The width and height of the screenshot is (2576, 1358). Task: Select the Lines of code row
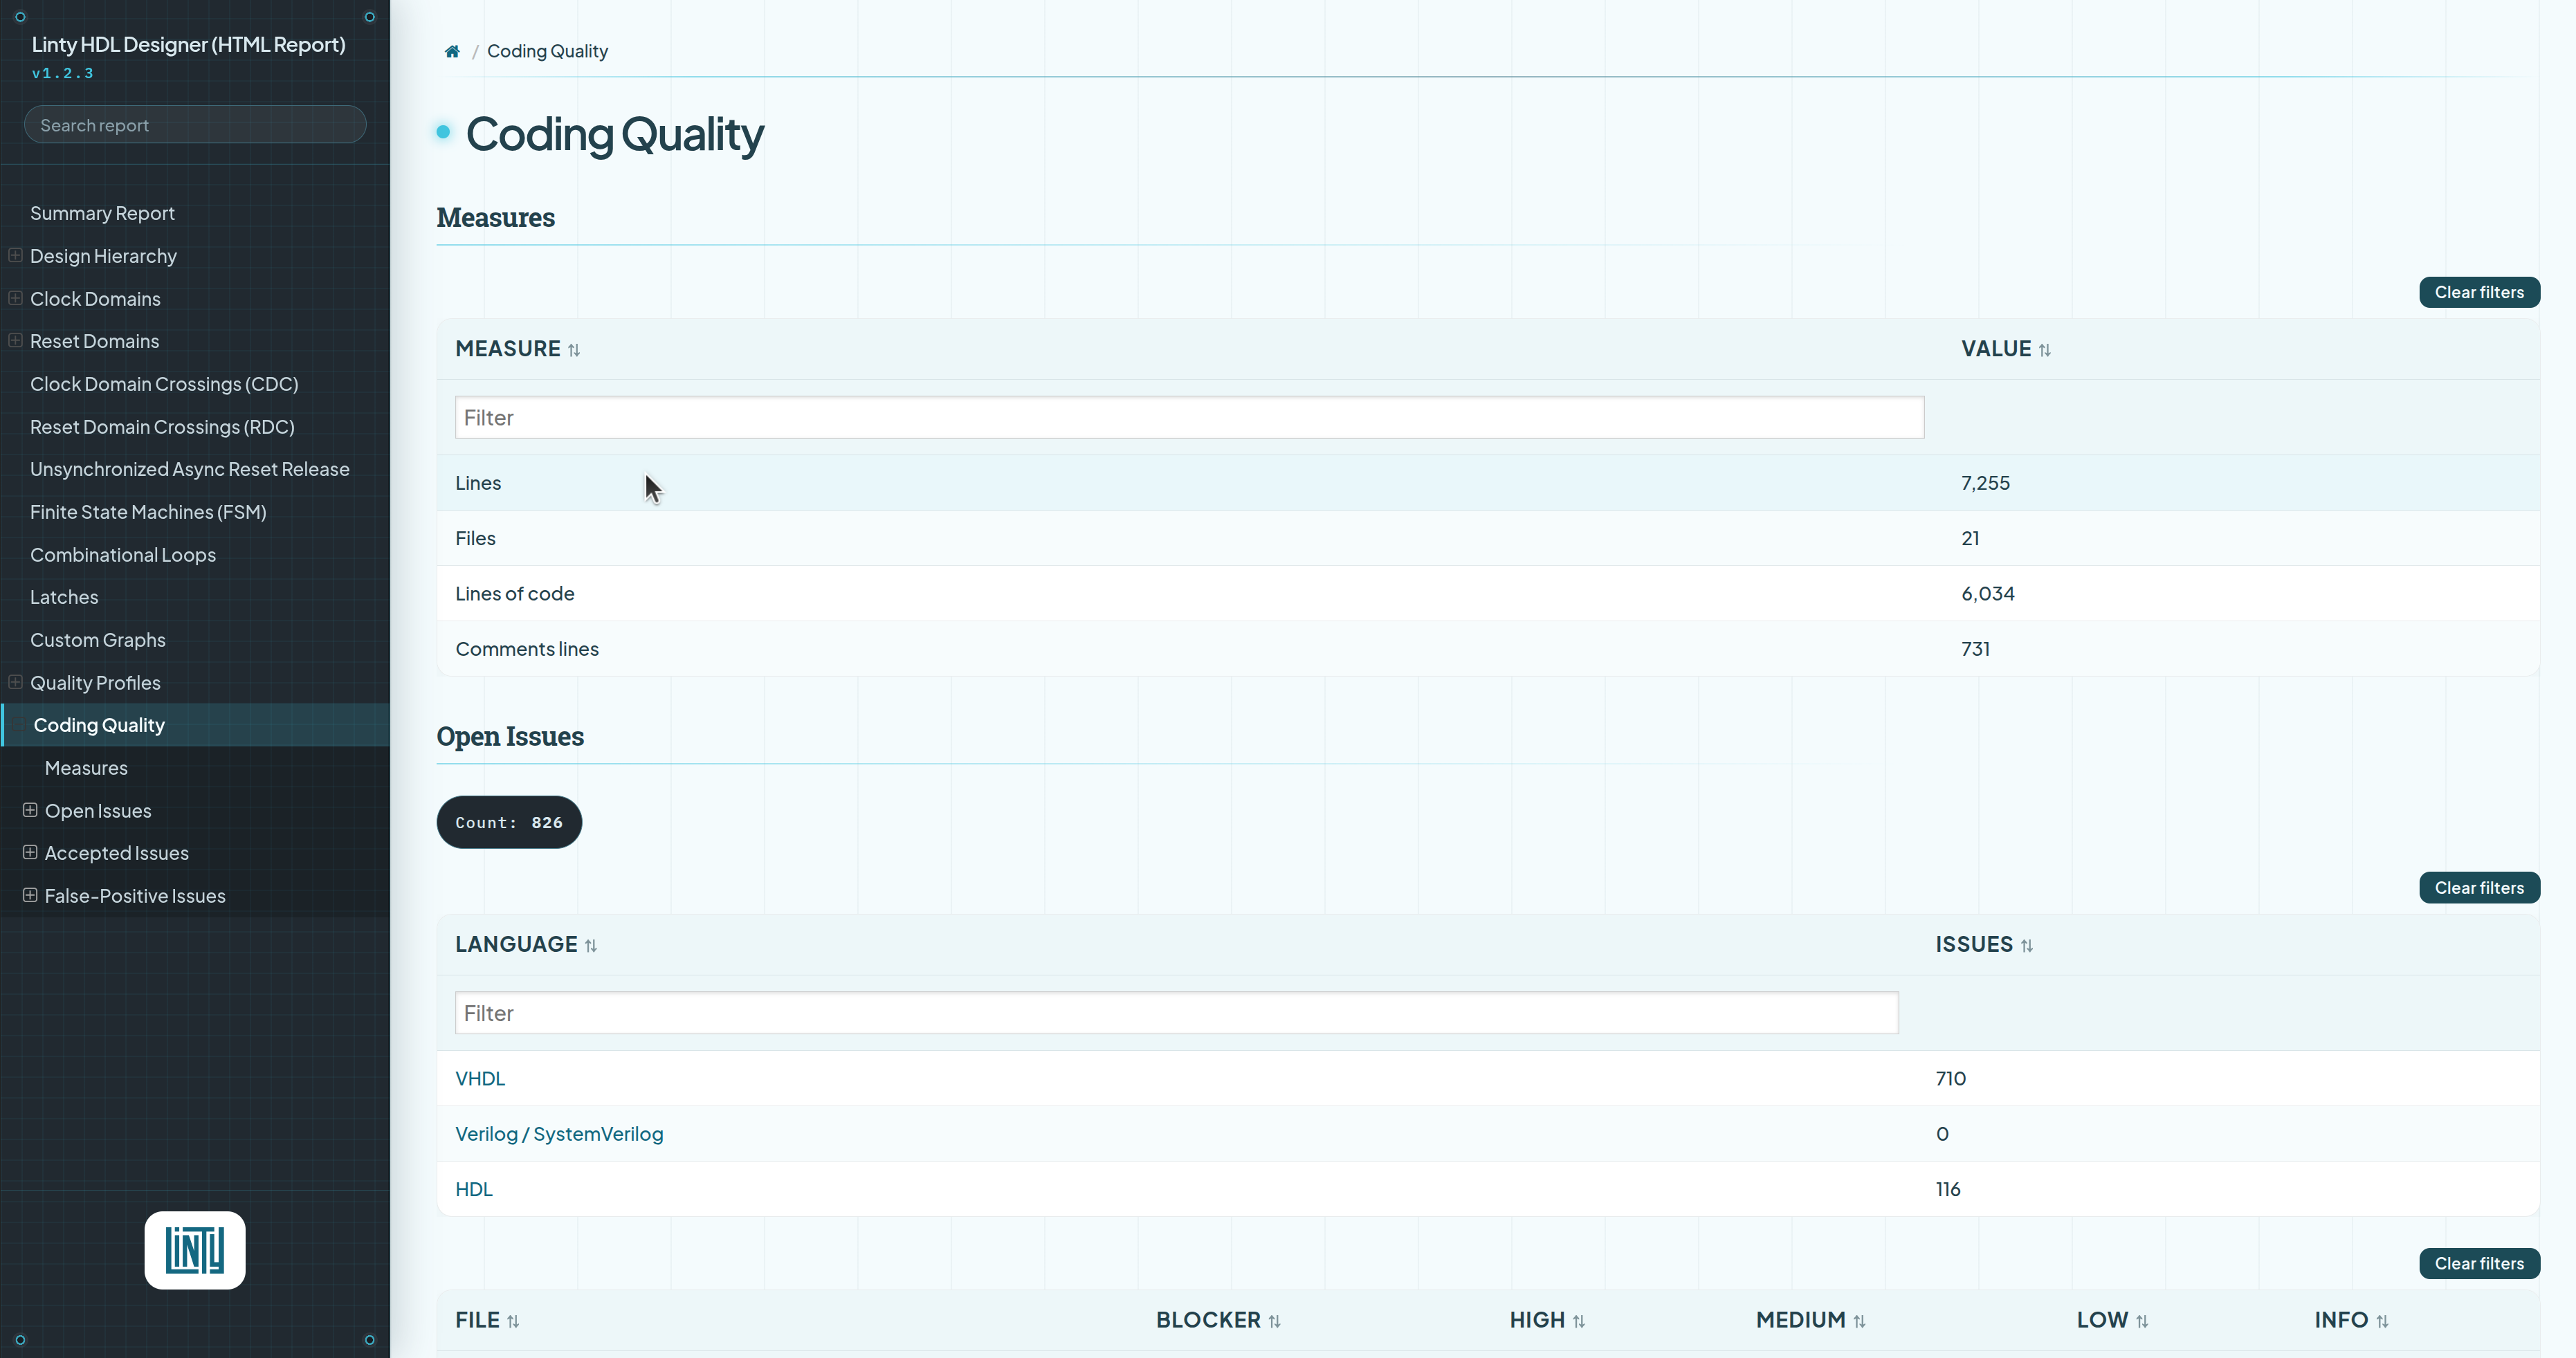click(1488, 593)
